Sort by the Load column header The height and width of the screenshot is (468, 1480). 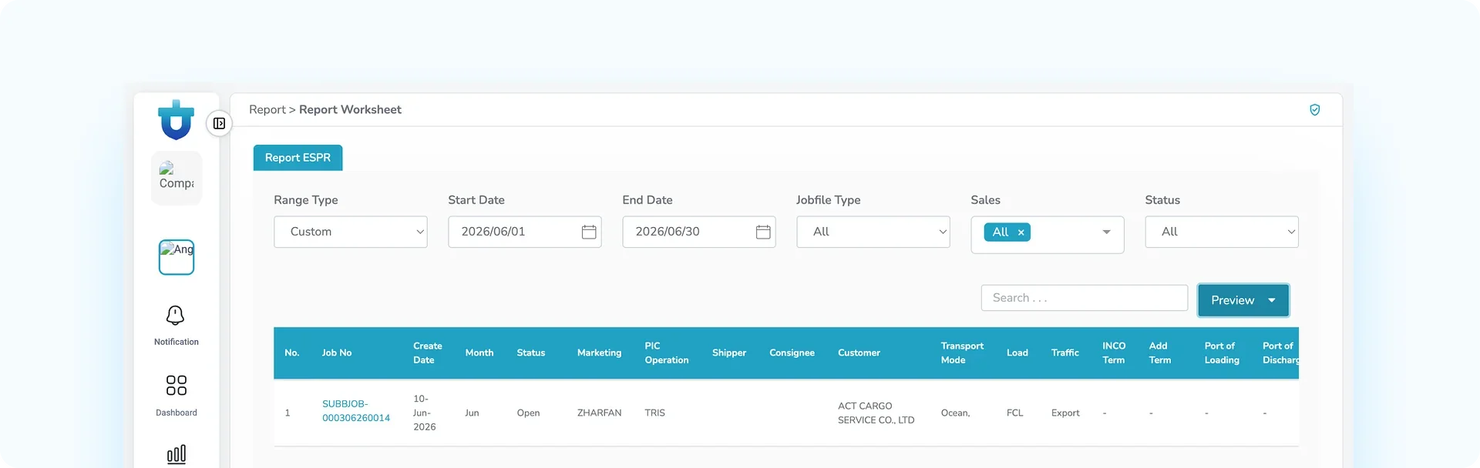1017,353
